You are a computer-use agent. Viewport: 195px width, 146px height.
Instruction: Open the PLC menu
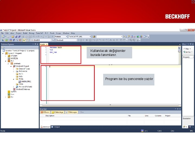(47, 33)
